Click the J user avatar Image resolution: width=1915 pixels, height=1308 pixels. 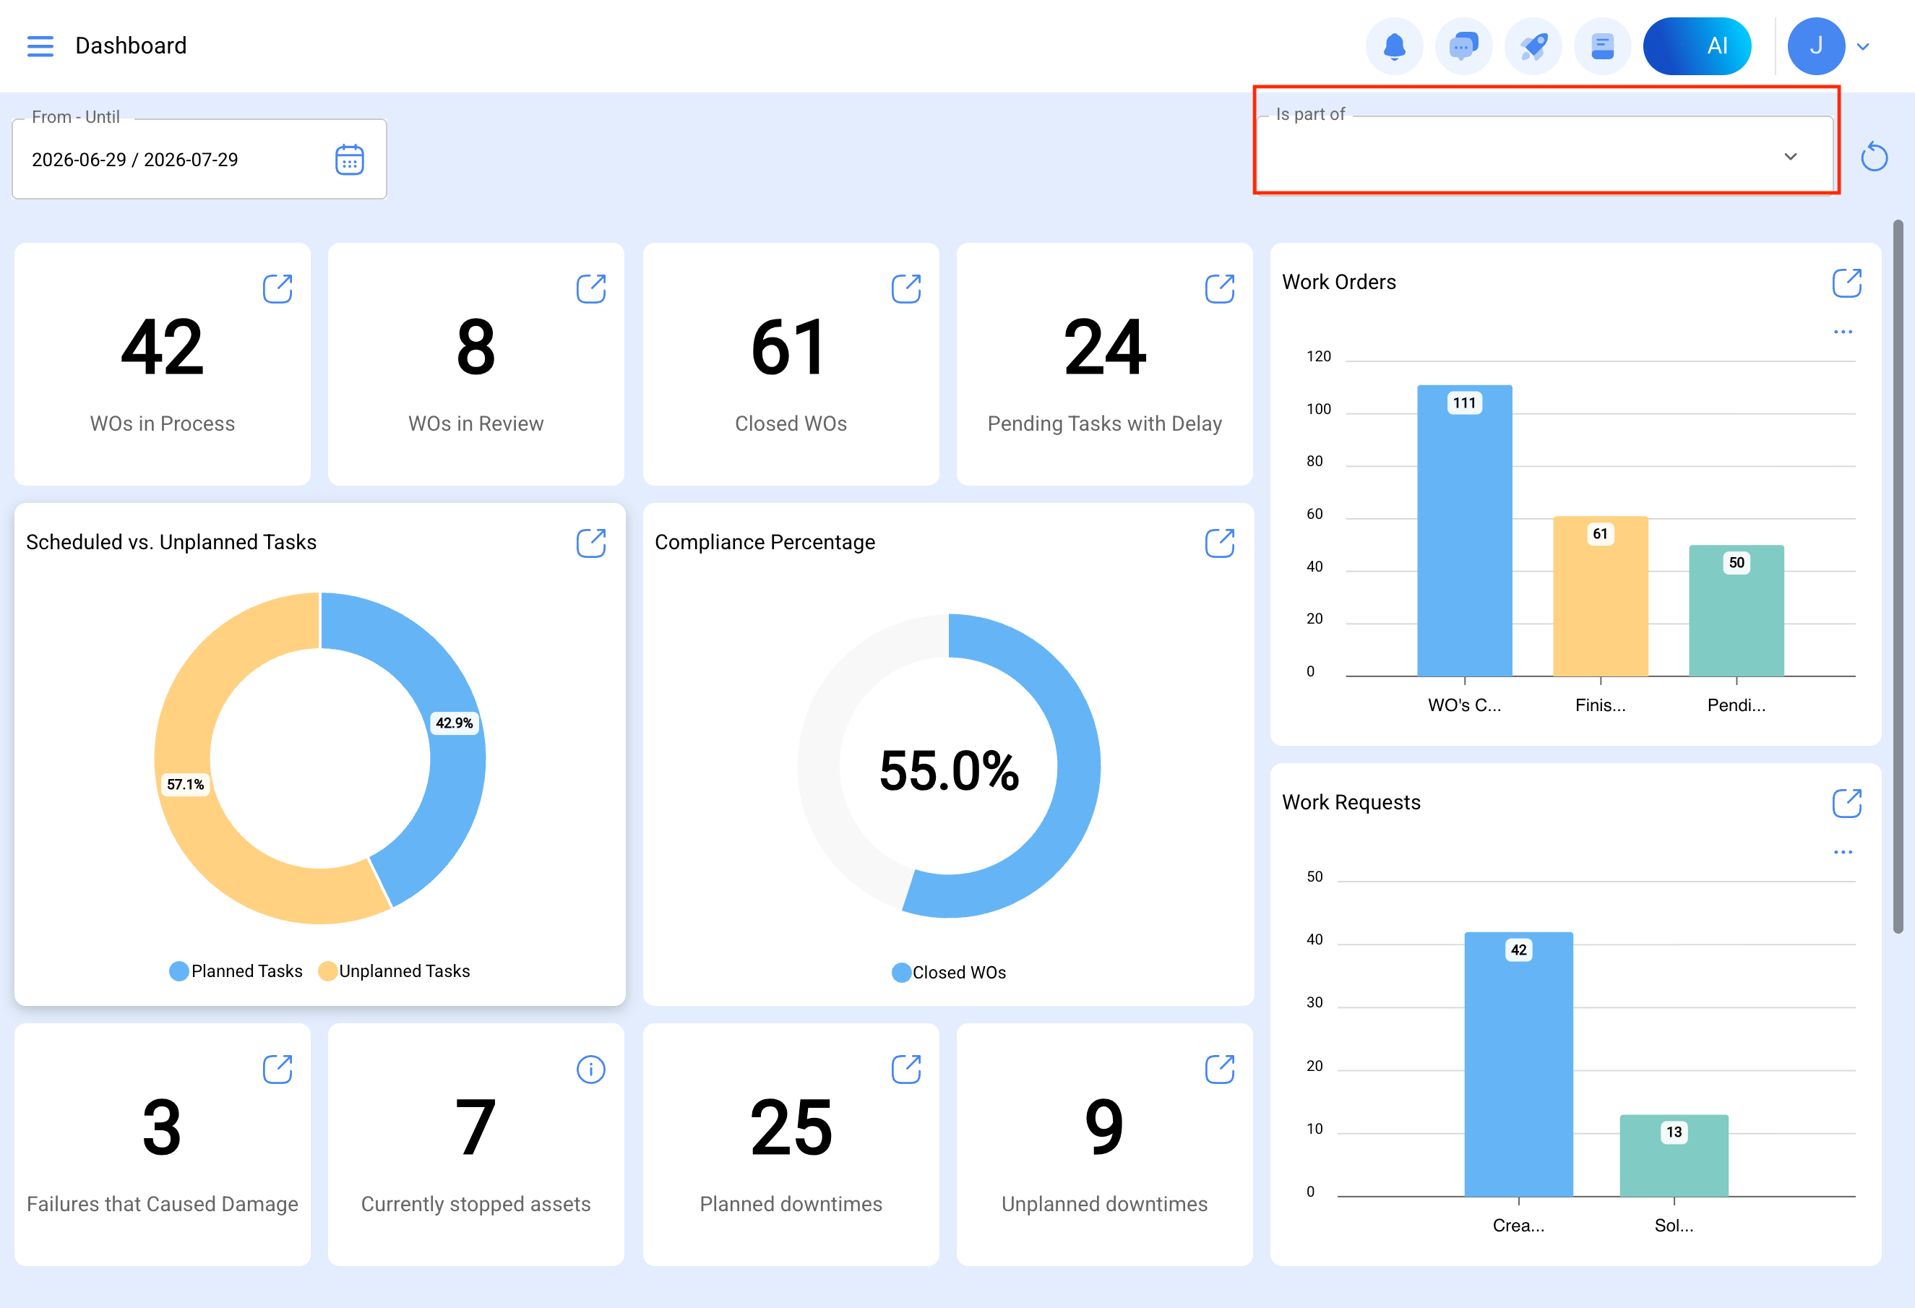(1816, 46)
